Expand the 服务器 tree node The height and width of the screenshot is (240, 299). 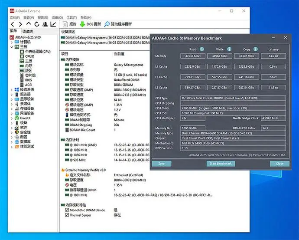12,94
